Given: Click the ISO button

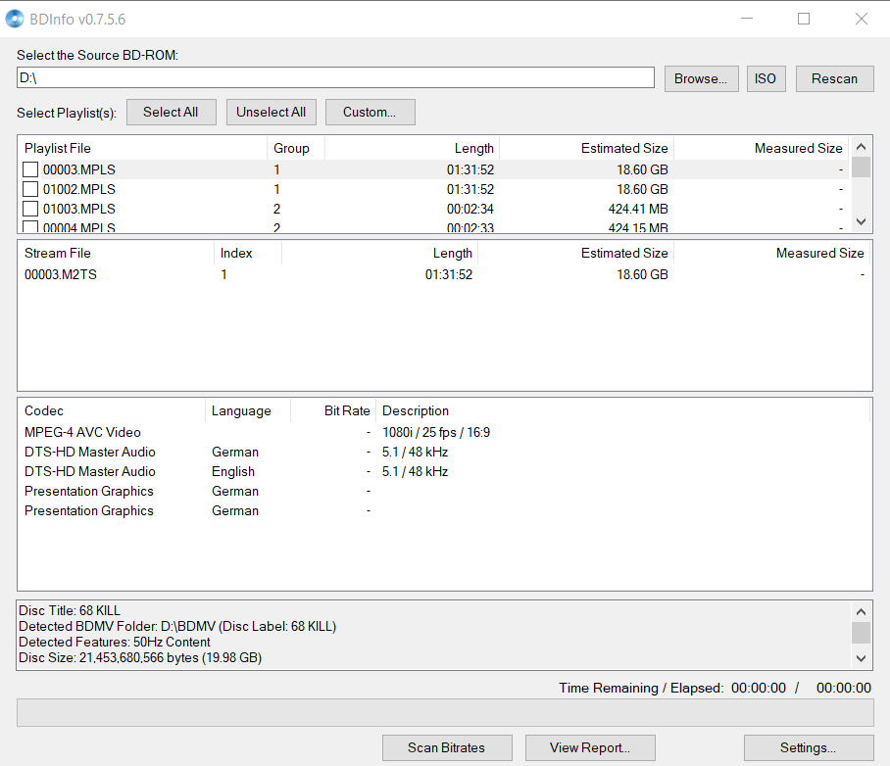Looking at the screenshot, I should pos(766,78).
